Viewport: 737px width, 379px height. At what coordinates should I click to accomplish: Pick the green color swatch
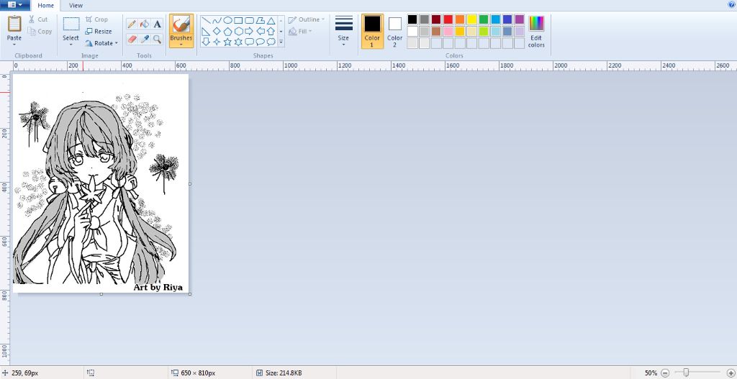click(483, 19)
